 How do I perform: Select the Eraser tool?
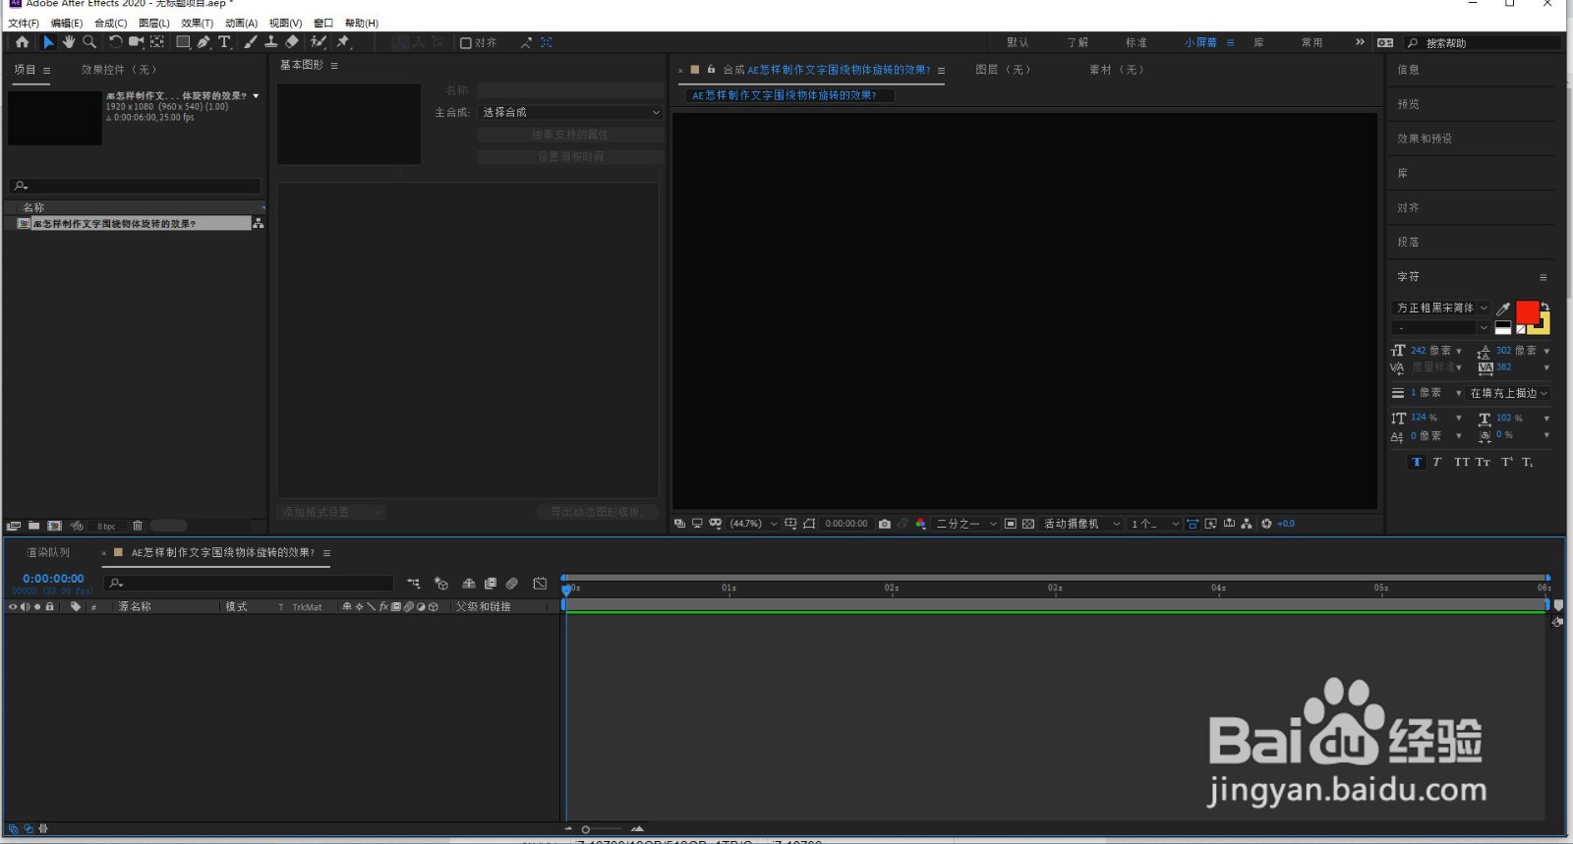point(292,42)
